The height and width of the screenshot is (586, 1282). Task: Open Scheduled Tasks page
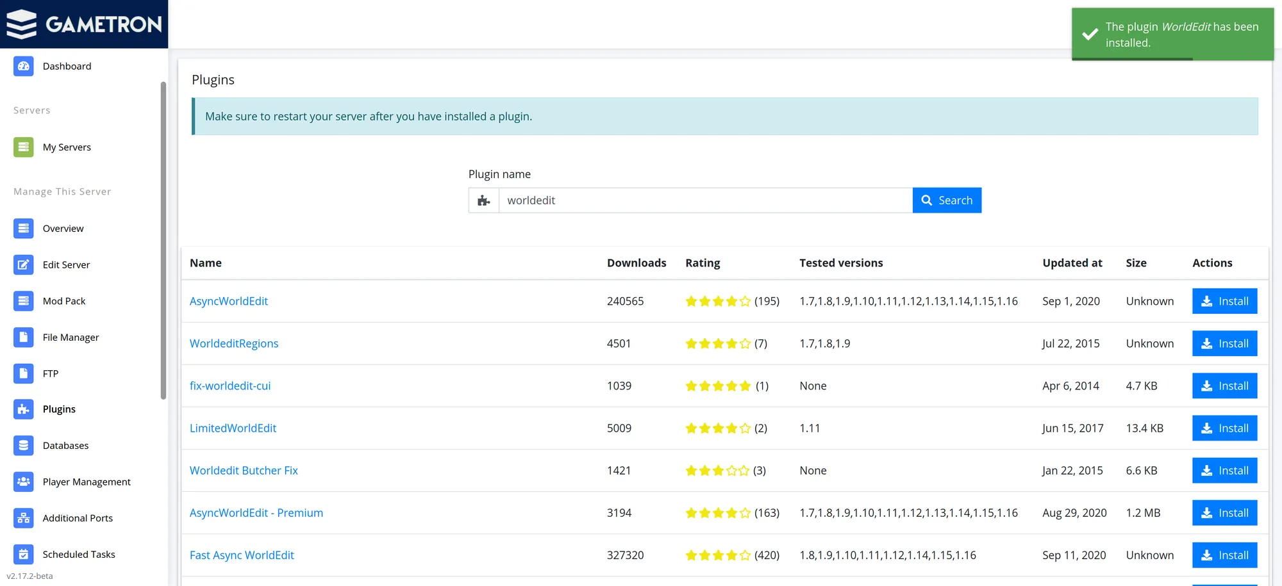coord(79,555)
